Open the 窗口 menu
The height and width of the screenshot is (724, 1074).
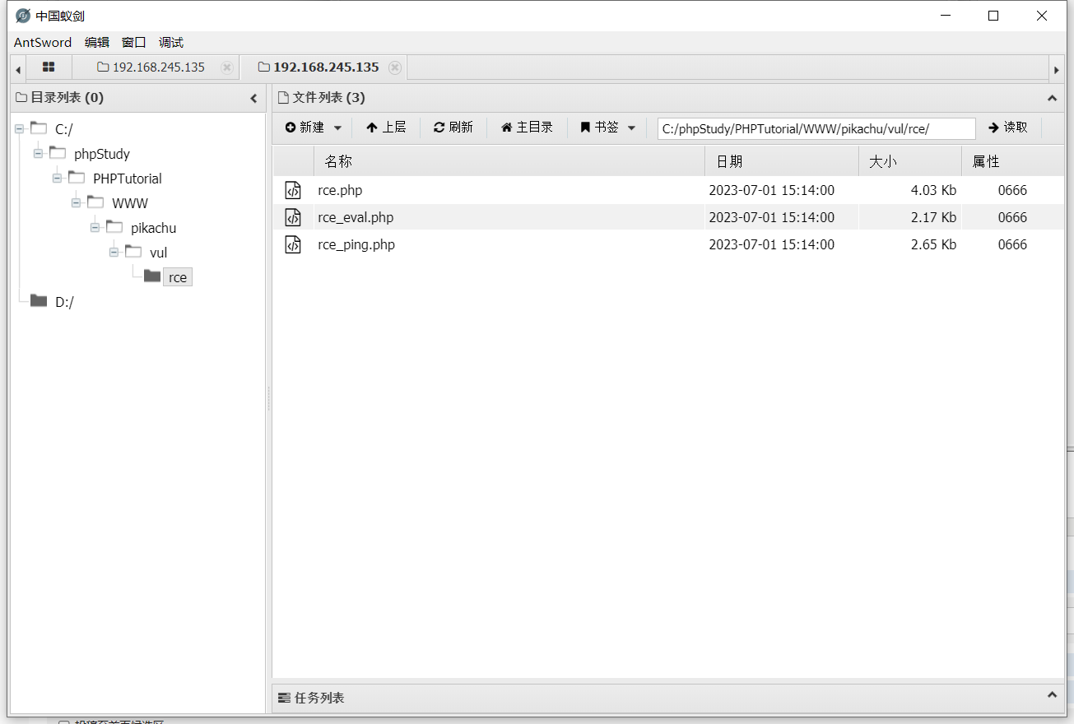(133, 42)
